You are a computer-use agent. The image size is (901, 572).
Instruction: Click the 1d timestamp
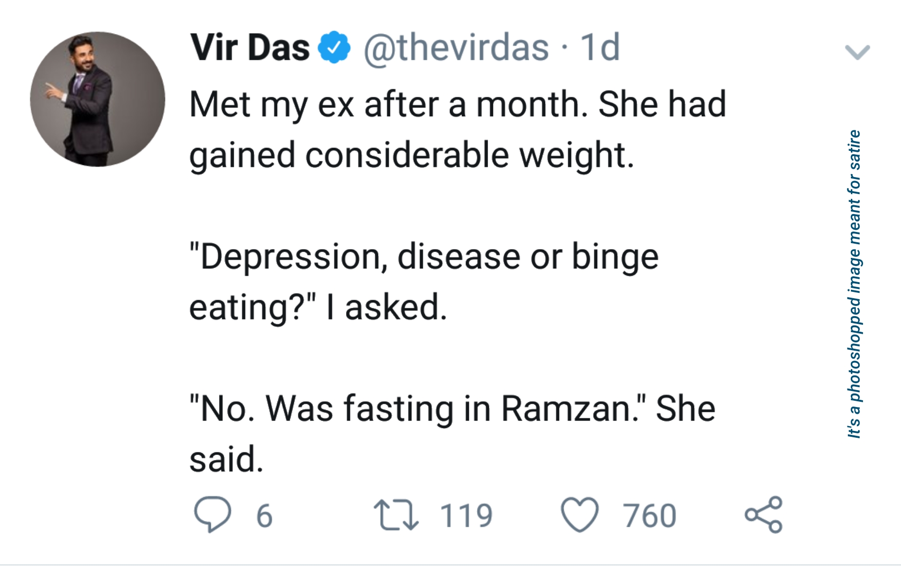pos(600,48)
